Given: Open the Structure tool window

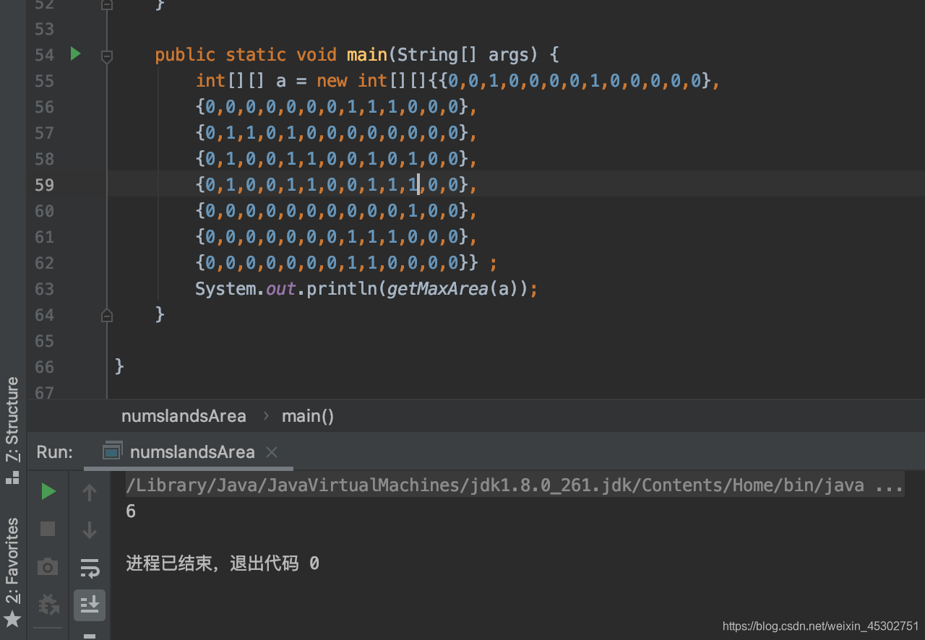Looking at the screenshot, I should tap(13, 430).
